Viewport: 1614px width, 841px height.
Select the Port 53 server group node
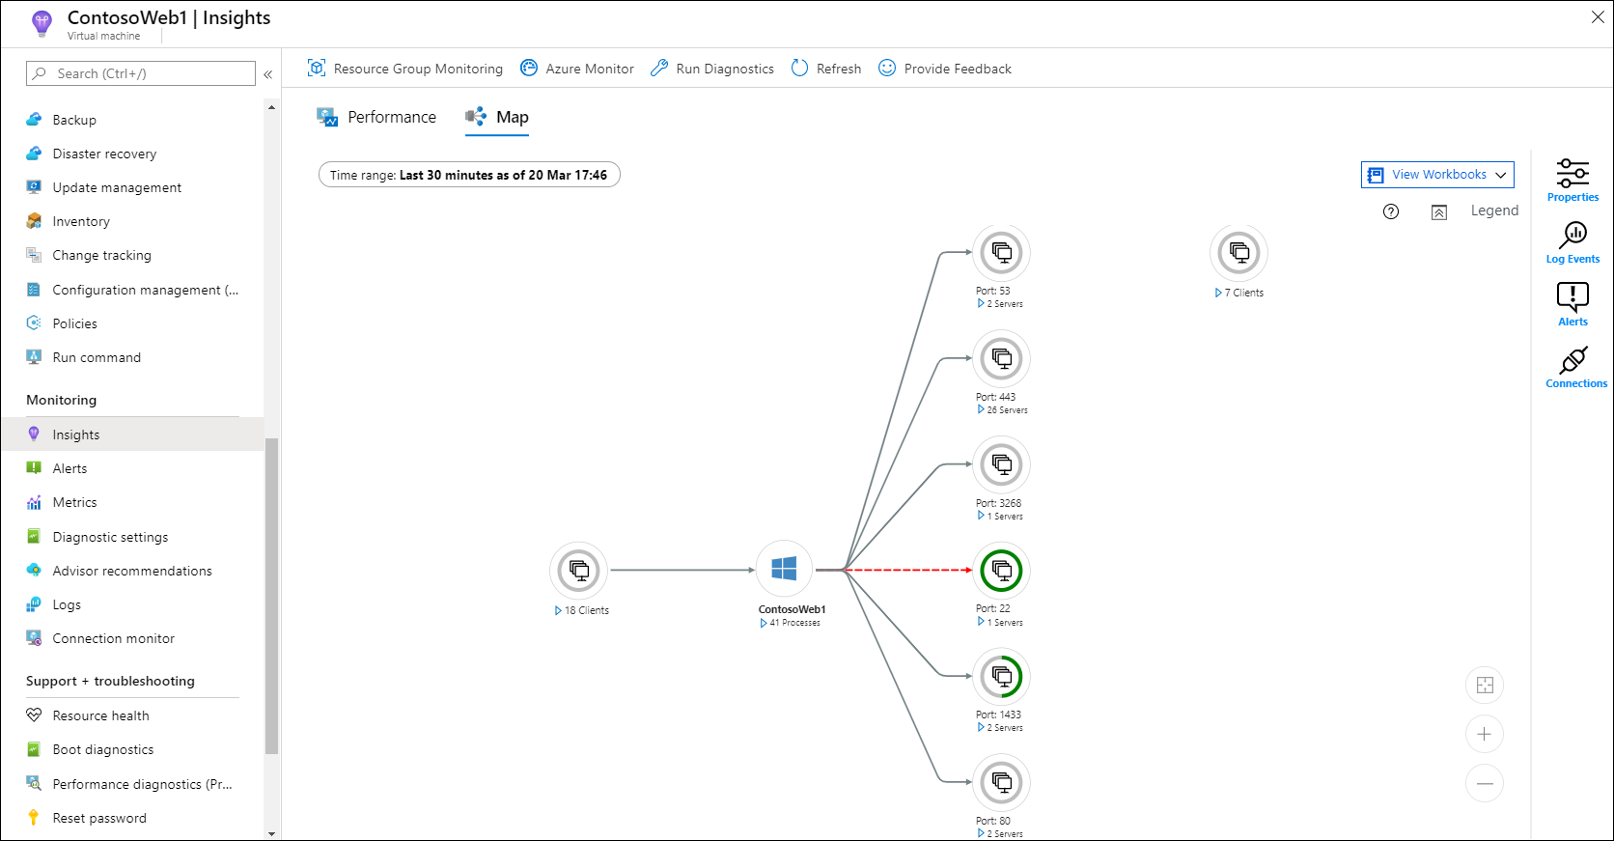click(1002, 253)
